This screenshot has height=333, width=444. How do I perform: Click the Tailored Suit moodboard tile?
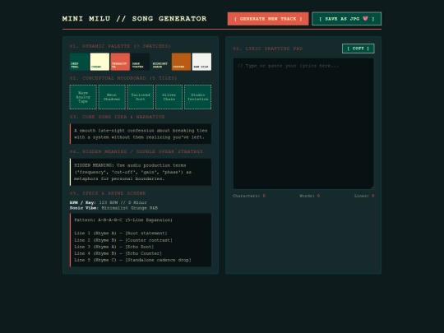point(141,97)
